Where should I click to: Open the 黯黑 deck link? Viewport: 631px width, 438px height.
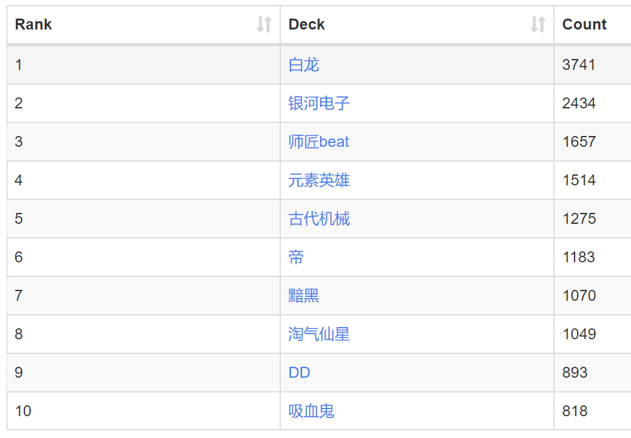[x=304, y=296]
